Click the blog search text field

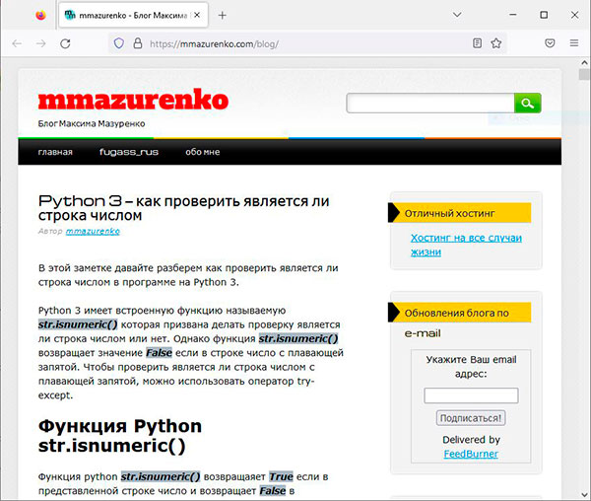[x=430, y=104]
